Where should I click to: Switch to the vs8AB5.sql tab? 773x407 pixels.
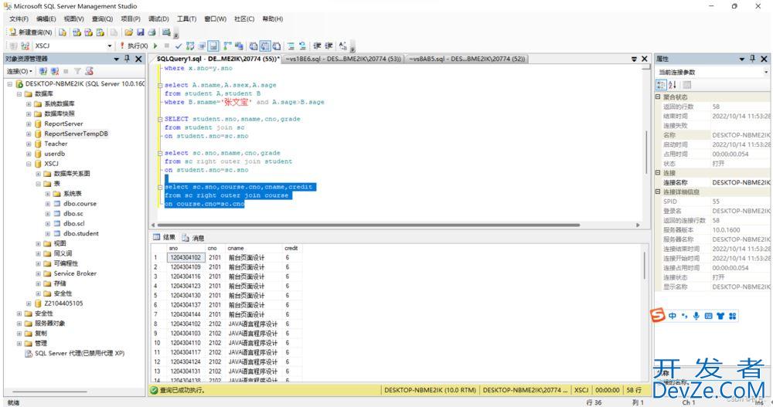466,59
